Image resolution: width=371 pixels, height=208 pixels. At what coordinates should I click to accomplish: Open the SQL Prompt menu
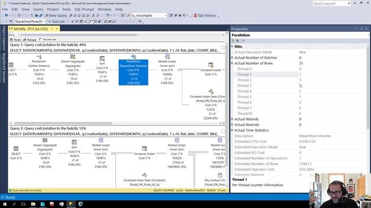84,9
